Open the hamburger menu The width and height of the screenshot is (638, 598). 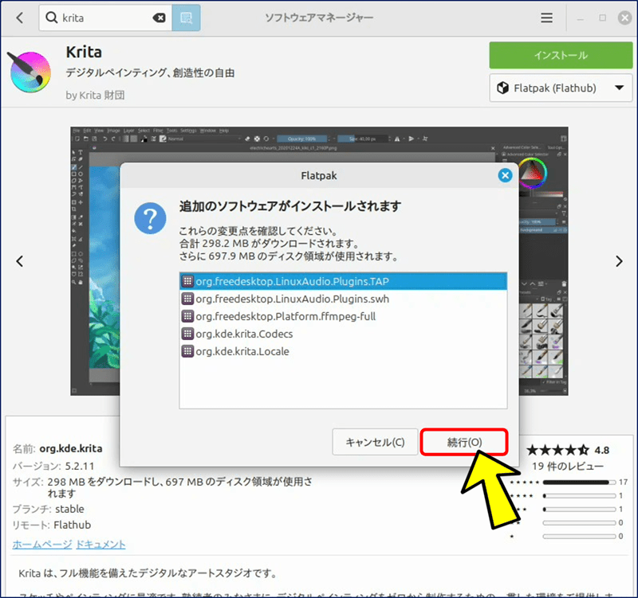(x=546, y=18)
